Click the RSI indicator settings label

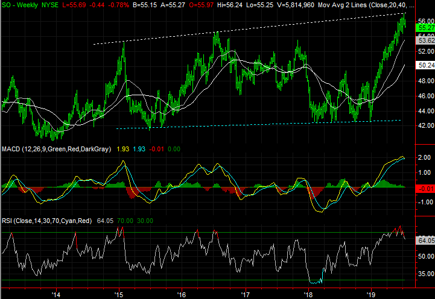pos(46,221)
